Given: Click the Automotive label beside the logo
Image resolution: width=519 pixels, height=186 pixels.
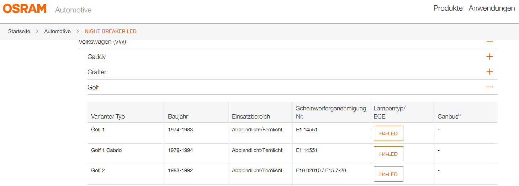Looking at the screenshot, I should [x=73, y=10].
